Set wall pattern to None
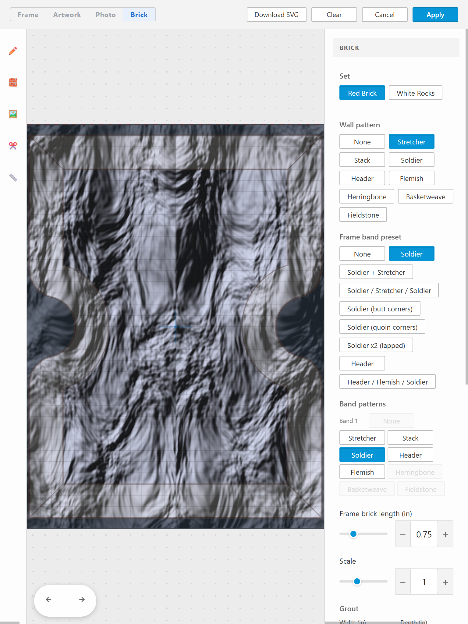468x624 pixels. coord(362,142)
